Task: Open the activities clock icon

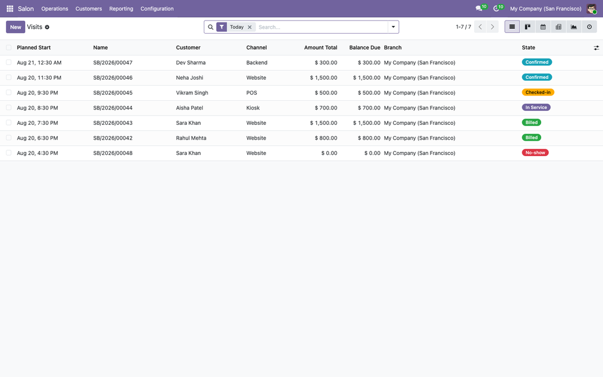Action: 496,8
